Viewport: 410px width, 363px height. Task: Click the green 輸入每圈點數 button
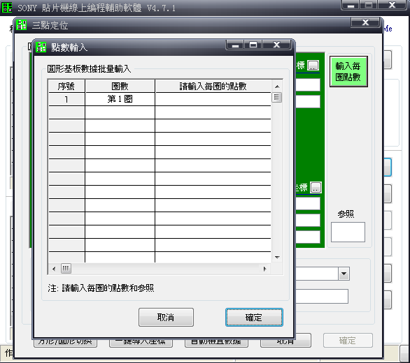(348, 71)
